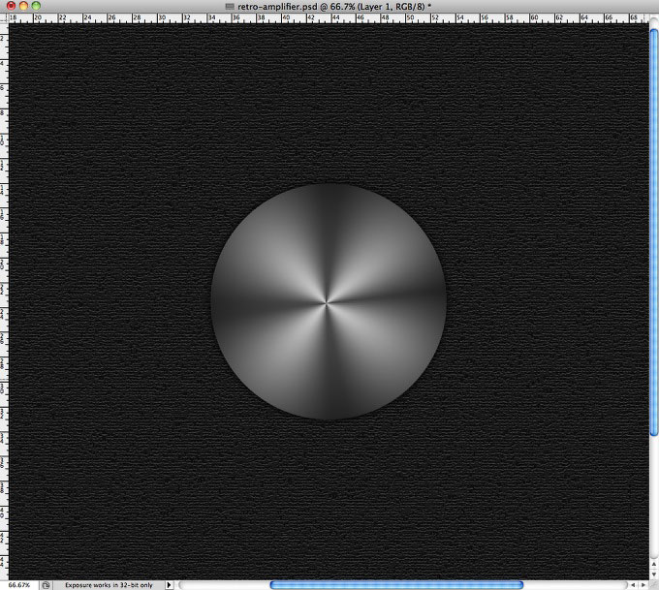Click the vertical scrollbar thumb
Image resolution: width=659 pixels, height=590 pixels.
(654, 232)
